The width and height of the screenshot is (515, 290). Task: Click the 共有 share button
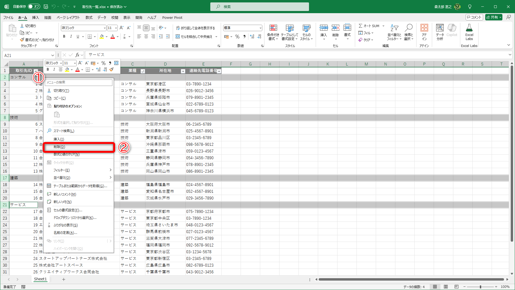click(x=492, y=17)
